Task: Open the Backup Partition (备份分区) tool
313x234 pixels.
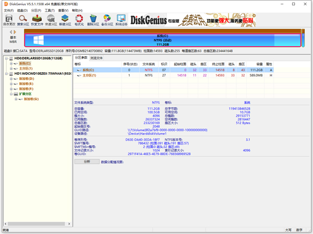Action: [107, 20]
